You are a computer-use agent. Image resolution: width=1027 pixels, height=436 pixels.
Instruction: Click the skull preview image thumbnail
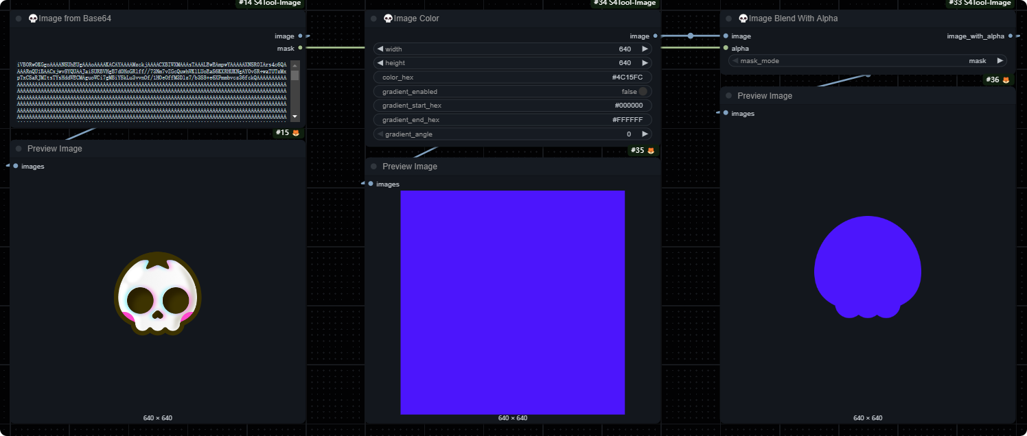tap(157, 293)
